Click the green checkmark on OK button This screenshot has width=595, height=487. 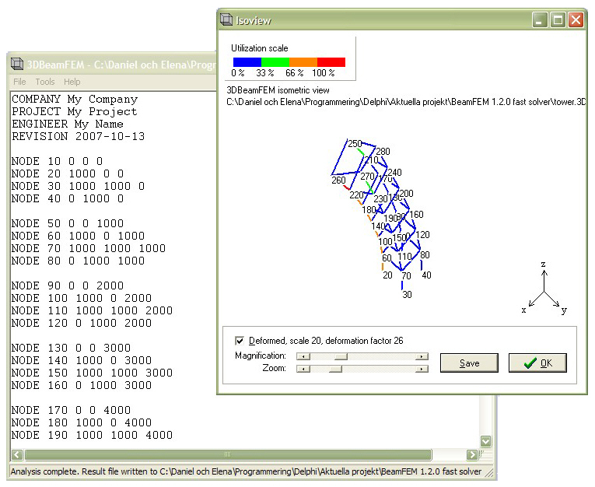[x=530, y=363]
